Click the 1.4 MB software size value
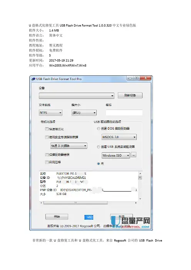The image size is (191, 270). [54, 30]
